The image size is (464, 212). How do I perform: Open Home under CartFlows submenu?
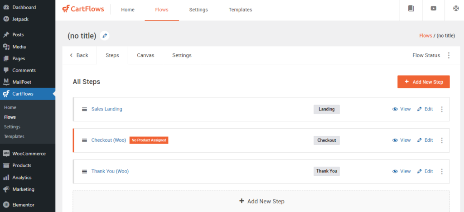point(10,107)
